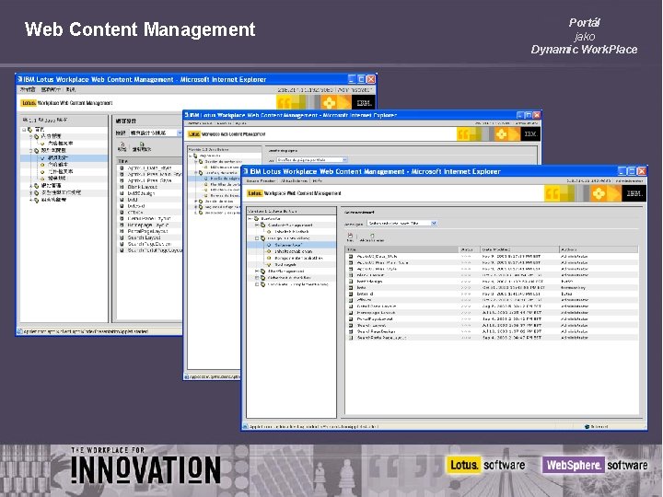This screenshot has width=663, height=497.
Task: Sort by the Authors column header
Action: 599,249
